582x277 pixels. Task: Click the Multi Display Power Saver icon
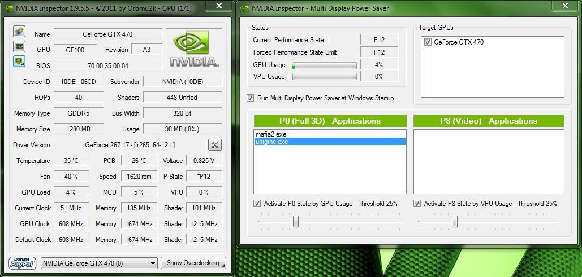[x=19, y=61]
